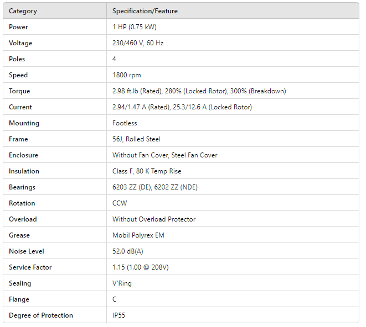
Task: Select the Mobil Polyrex EM grease value
Action: tap(138, 235)
